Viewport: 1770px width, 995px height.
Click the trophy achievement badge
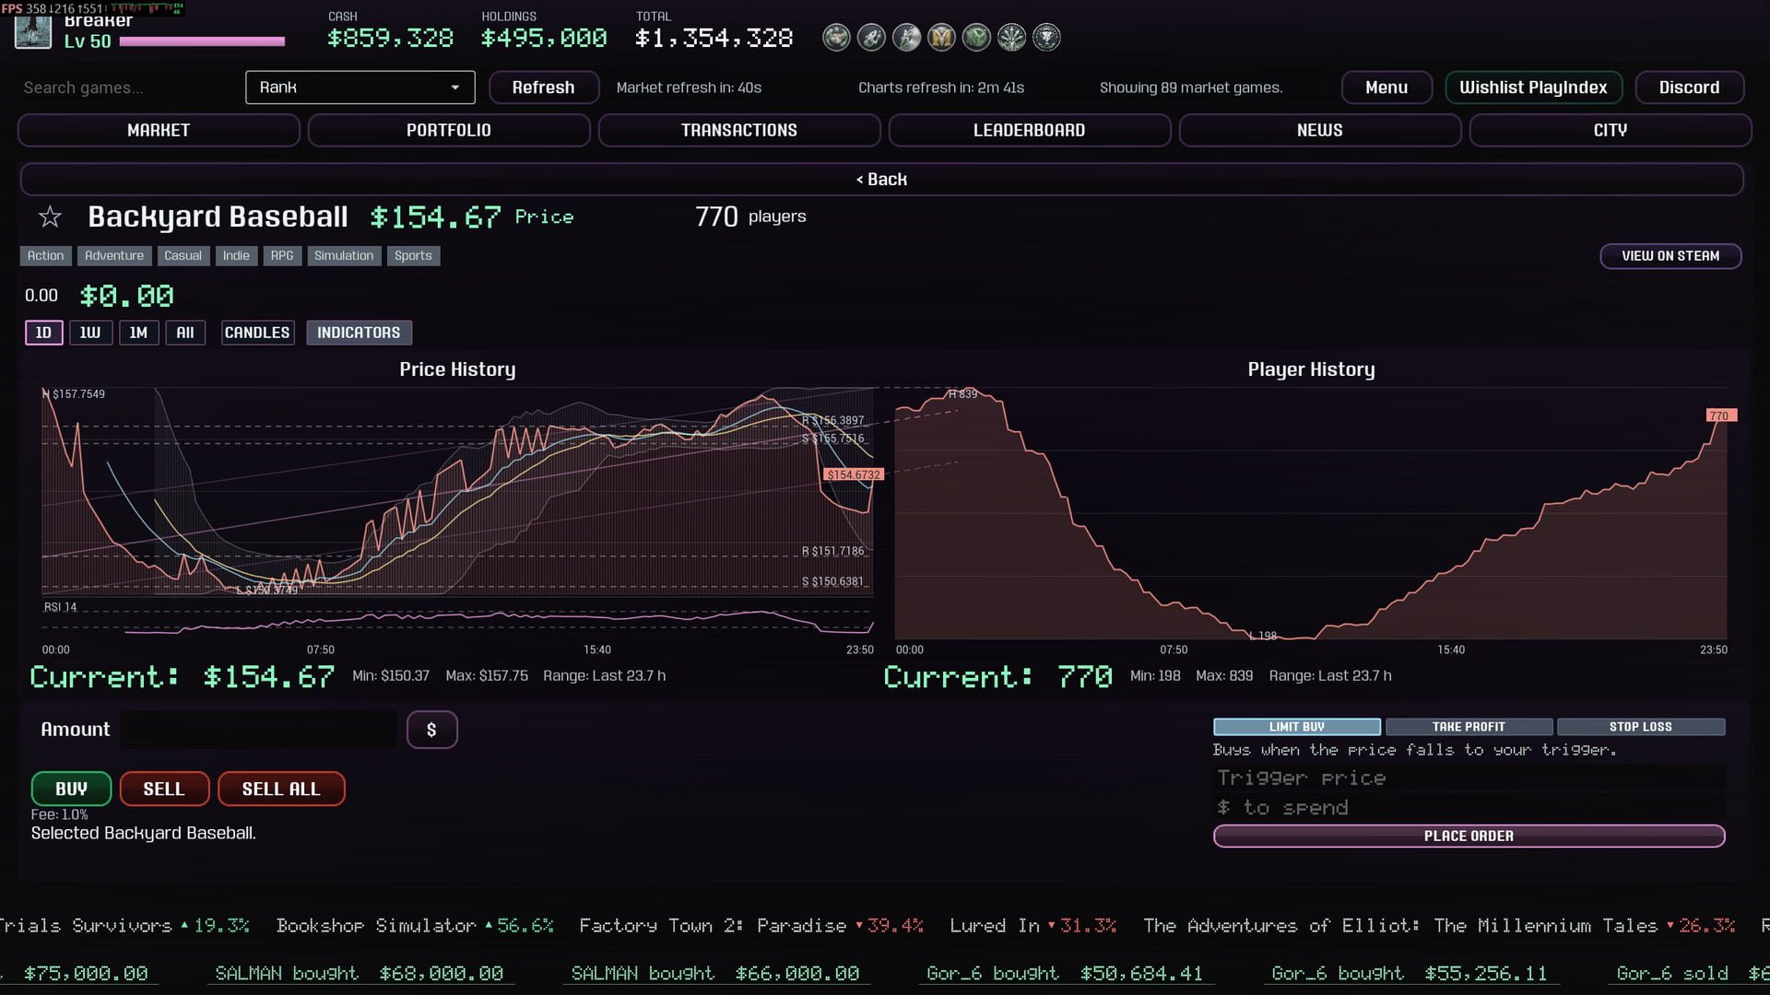tap(1046, 38)
